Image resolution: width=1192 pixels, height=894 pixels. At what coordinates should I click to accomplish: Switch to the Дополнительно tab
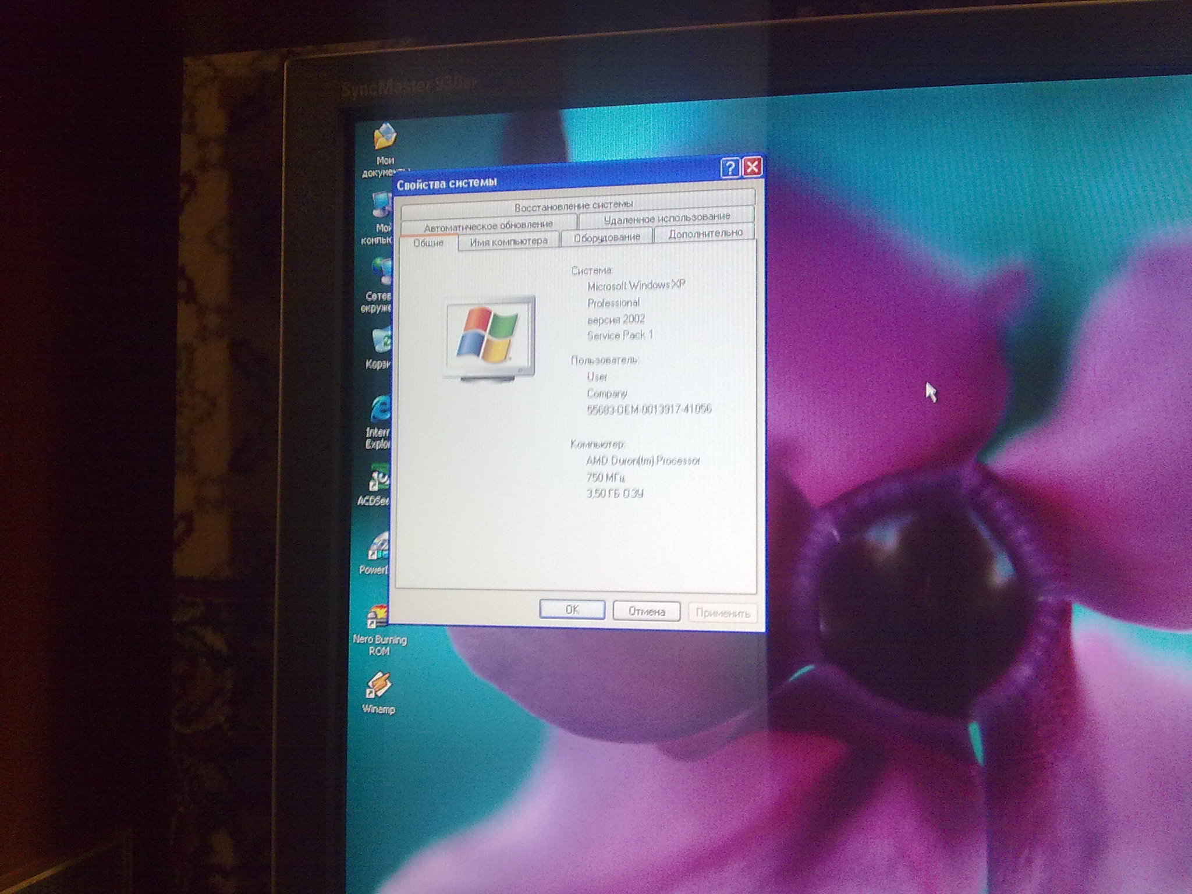pyautogui.click(x=705, y=233)
